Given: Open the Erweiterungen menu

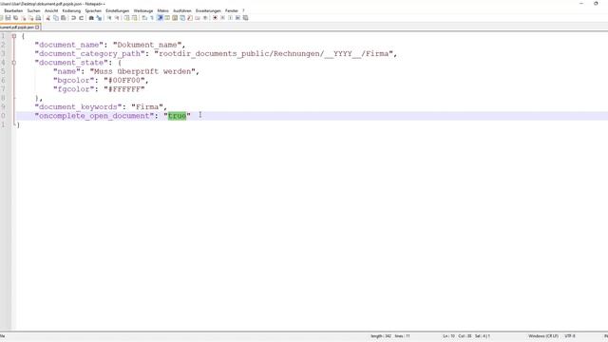Looking at the screenshot, I should point(208,10).
